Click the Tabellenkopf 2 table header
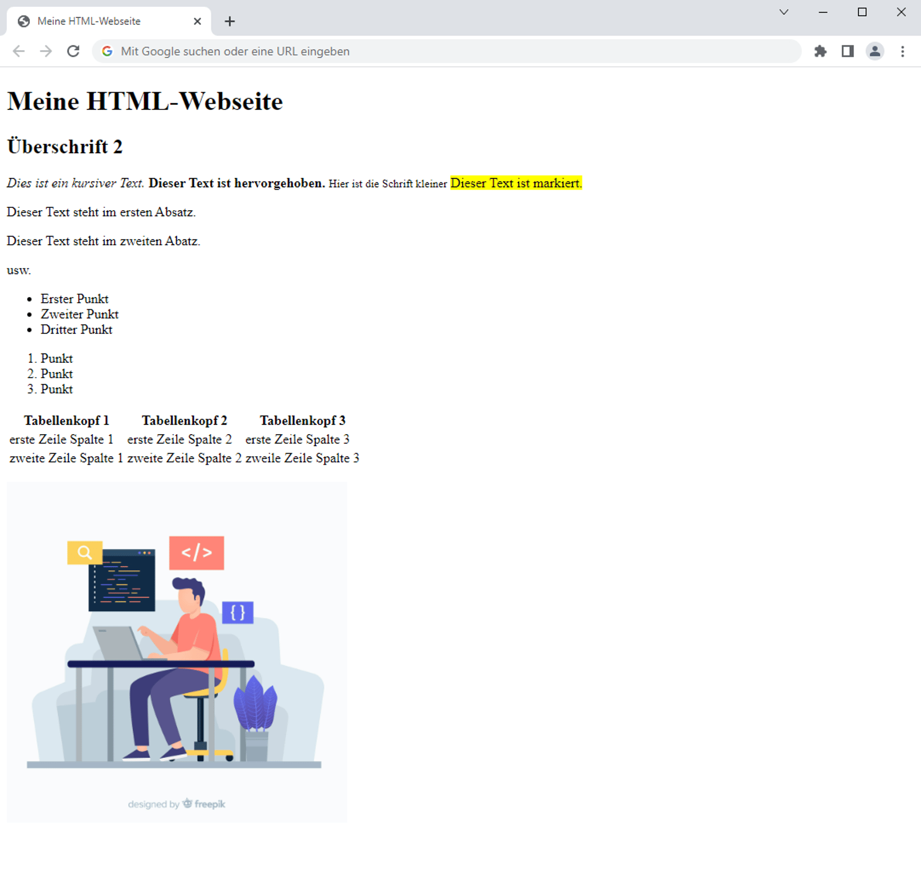 (184, 420)
